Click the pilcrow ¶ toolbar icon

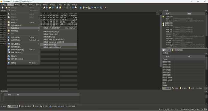click(70, 8)
